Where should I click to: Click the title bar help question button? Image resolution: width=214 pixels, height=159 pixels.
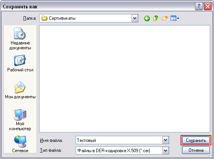[199, 6]
